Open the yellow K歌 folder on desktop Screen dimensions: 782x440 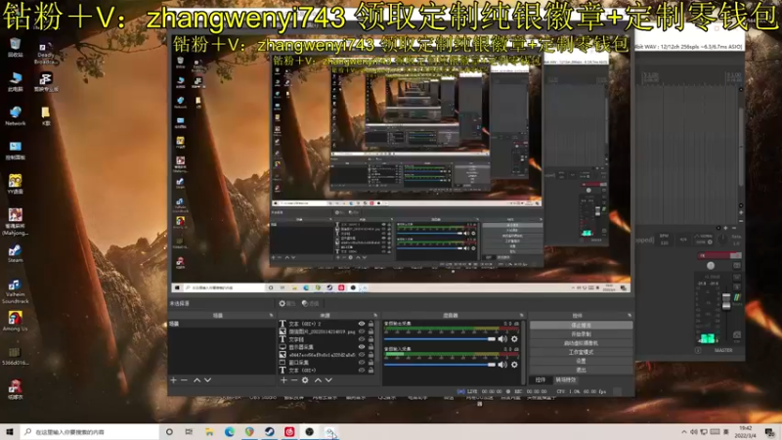click(x=45, y=115)
